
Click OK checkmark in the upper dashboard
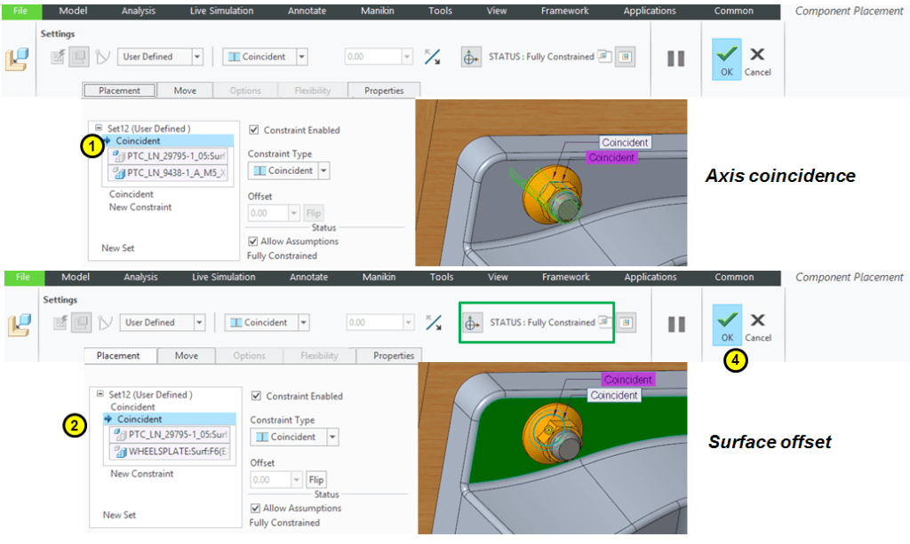click(726, 59)
